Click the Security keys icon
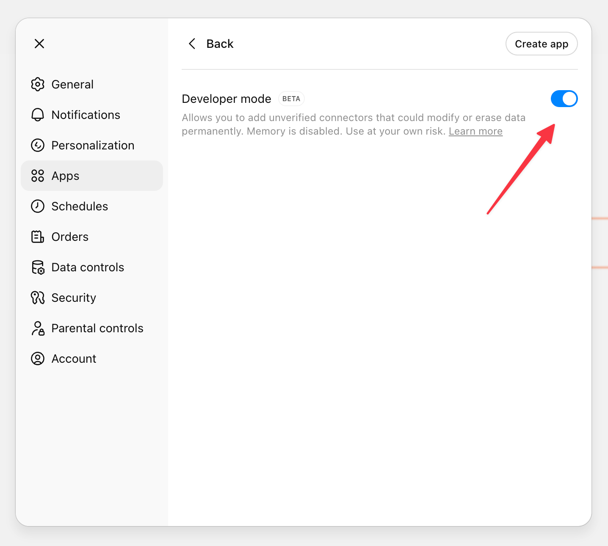Image resolution: width=608 pixels, height=546 pixels. (38, 298)
